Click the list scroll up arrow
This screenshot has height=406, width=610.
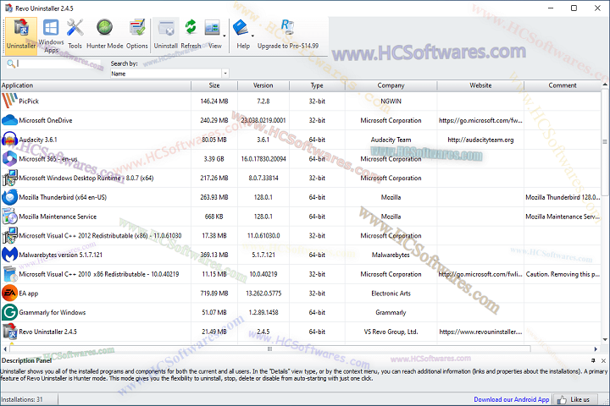(x=605, y=85)
